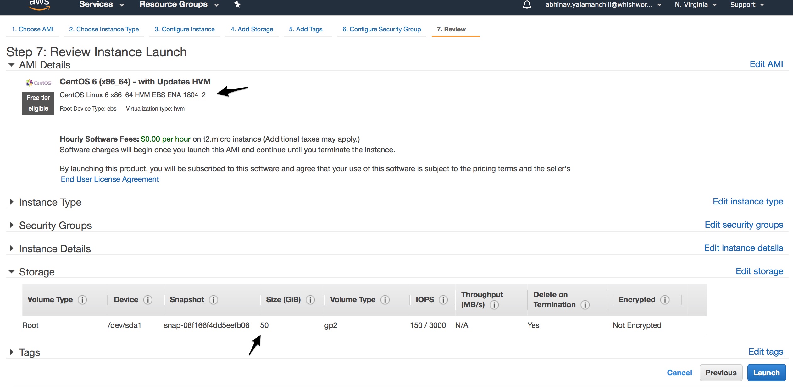Expand the Instance Type section
This screenshot has height=387, width=793.
coord(11,202)
